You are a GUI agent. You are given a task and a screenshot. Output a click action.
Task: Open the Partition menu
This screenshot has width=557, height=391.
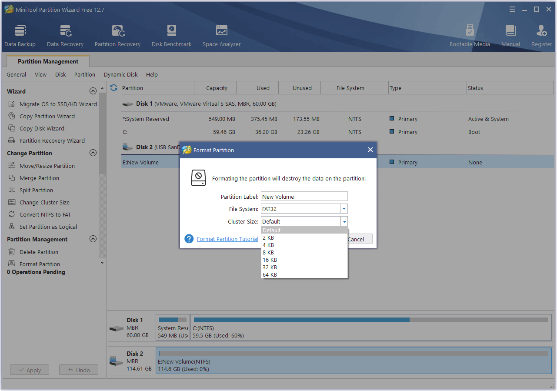point(85,74)
